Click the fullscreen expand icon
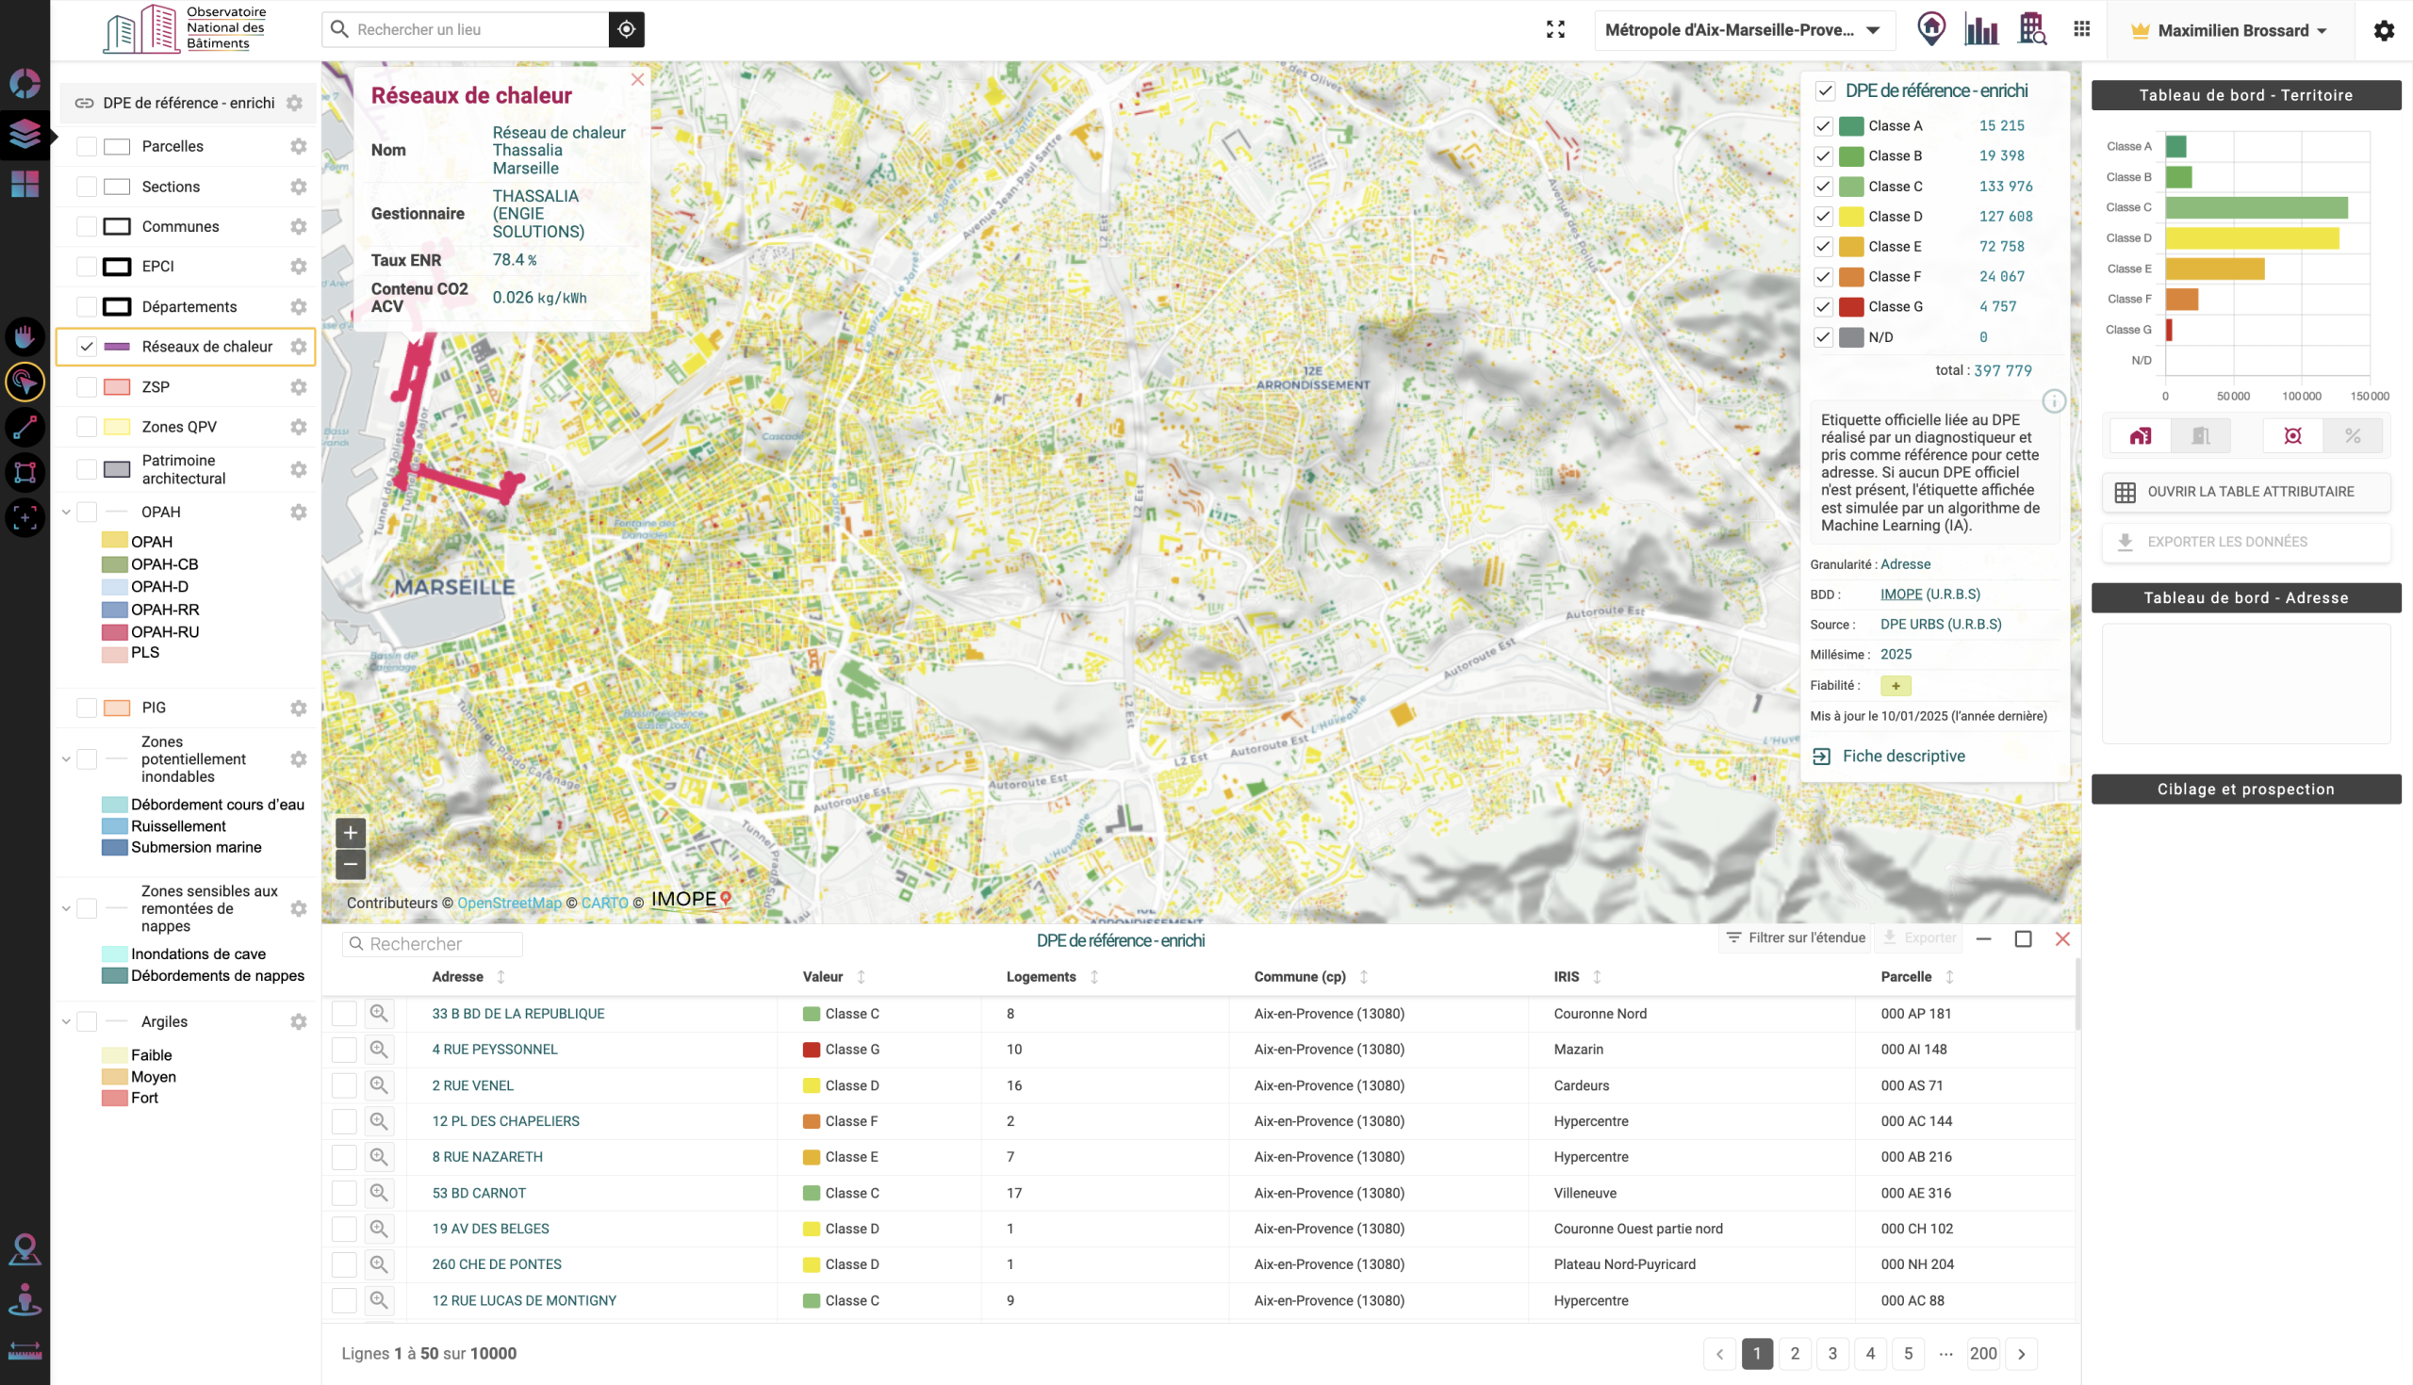 [1555, 29]
